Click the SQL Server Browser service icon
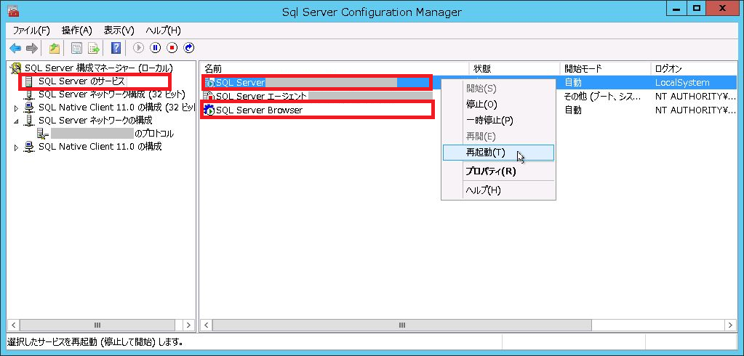The image size is (744, 356). (x=209, y=110)
